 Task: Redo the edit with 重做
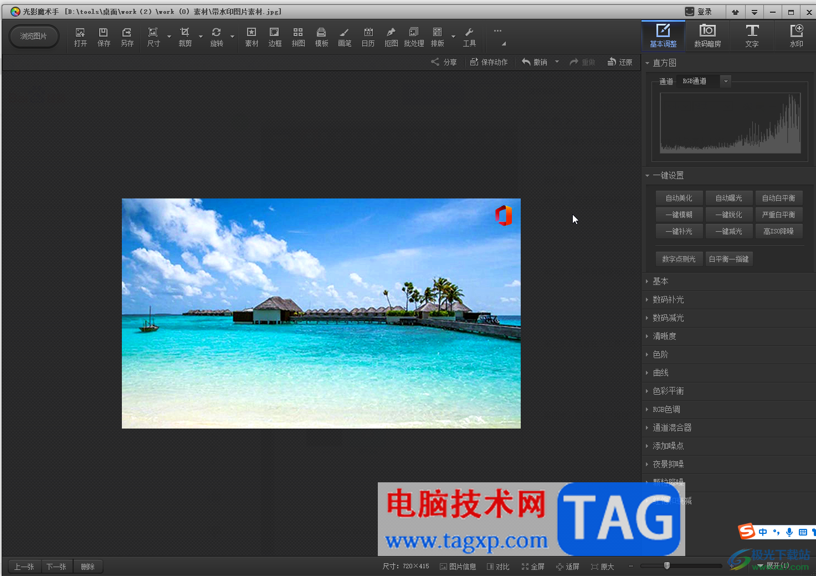point(582,62)
